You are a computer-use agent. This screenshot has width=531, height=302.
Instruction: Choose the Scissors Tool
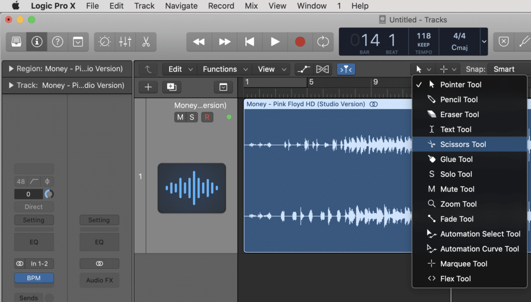click(462, 144)
